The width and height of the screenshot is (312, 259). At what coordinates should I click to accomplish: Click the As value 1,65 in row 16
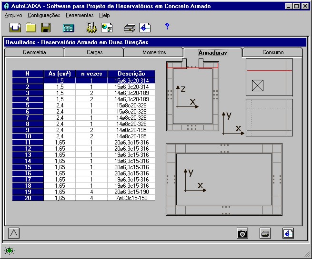tap(60, 173)
